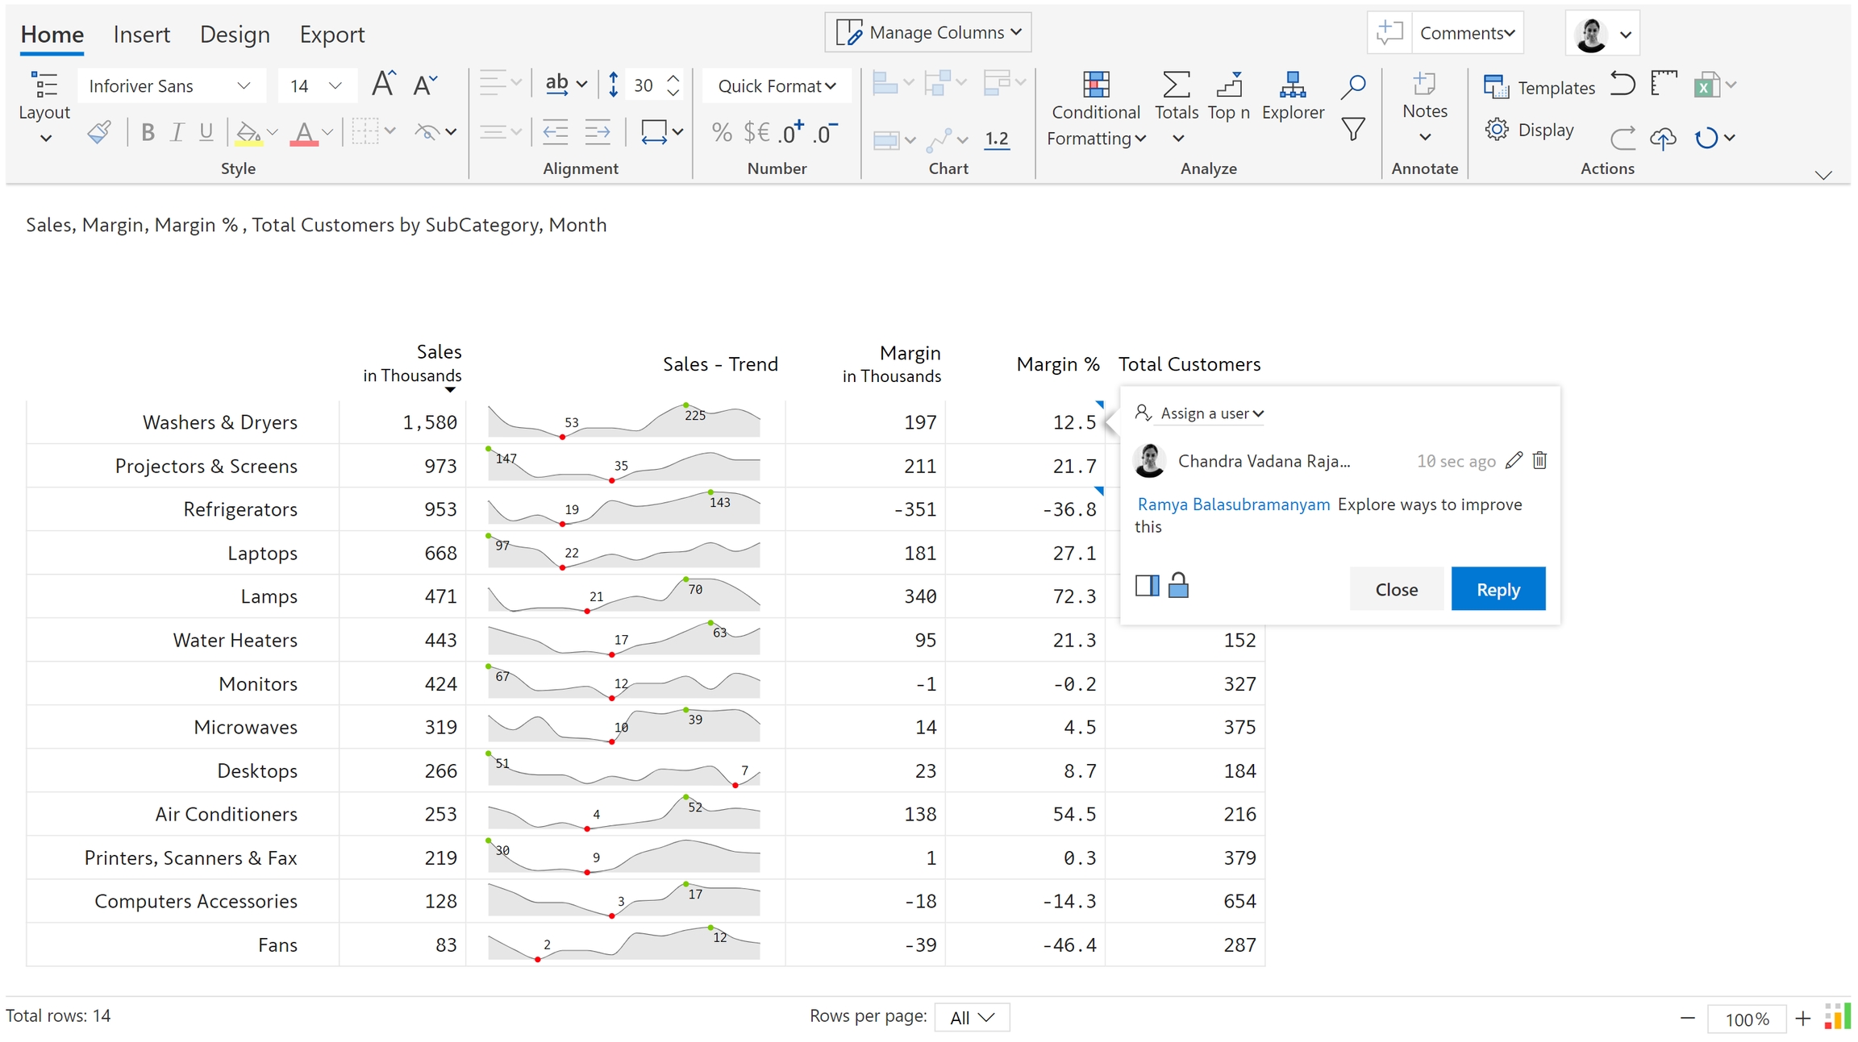Delete the comment with trash icon
The height and width of the screenshot is (1042, 1858).
point(1539,460)
